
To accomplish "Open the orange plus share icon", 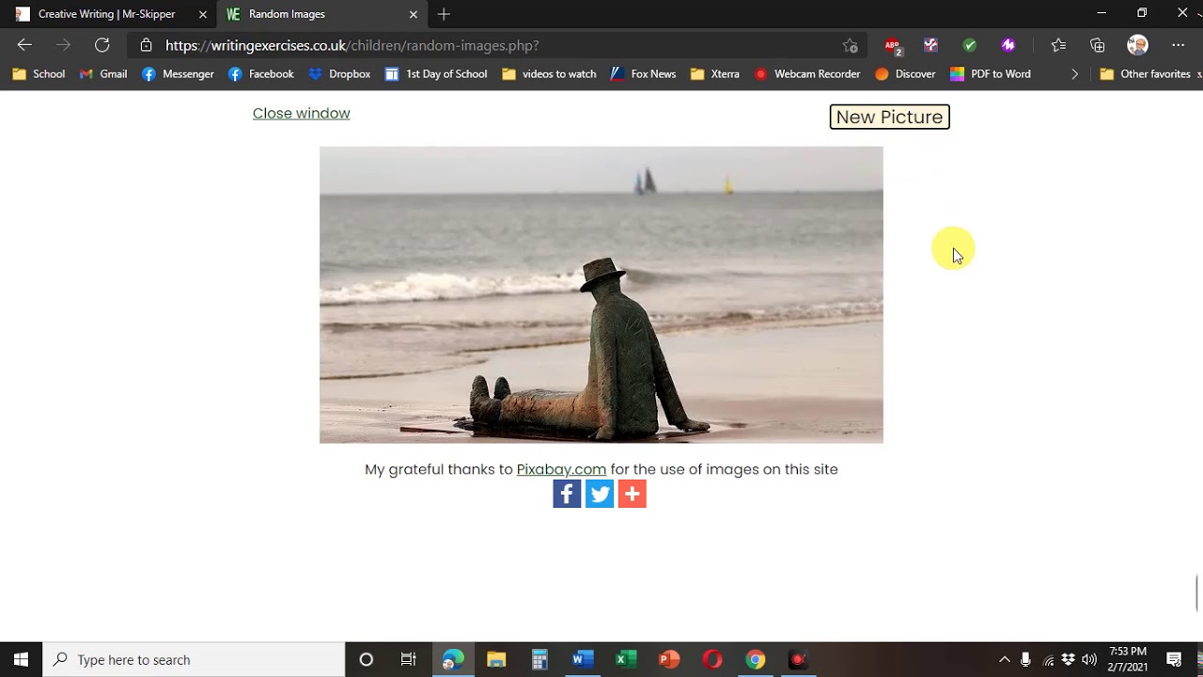I will click(x=632, y=494).
